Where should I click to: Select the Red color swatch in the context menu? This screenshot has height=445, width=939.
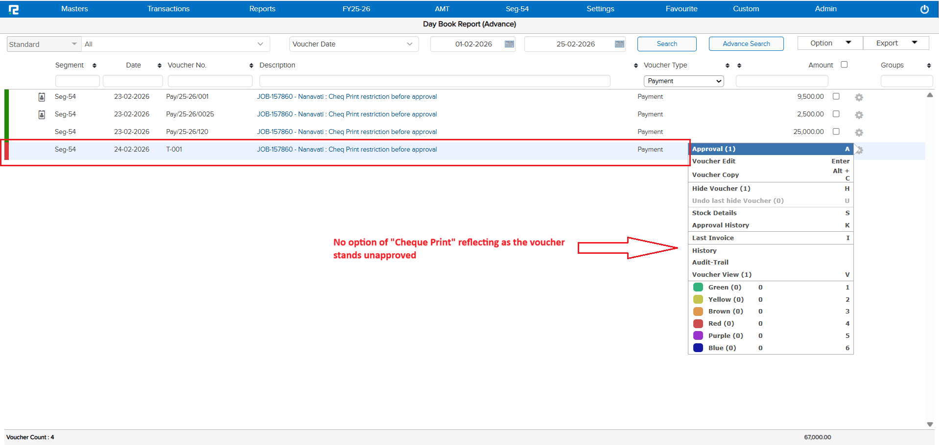tap(698, 323)
